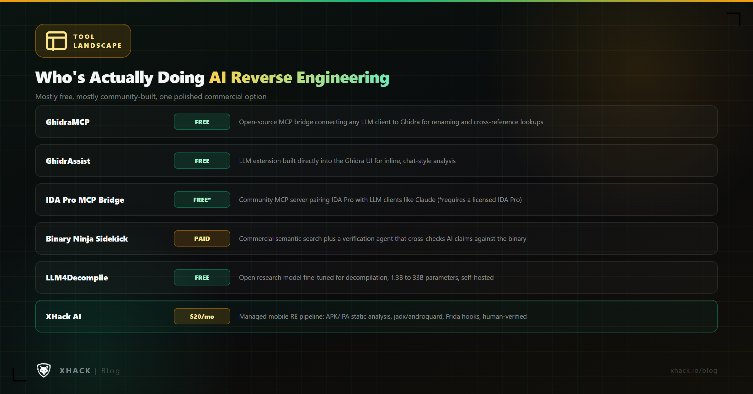Click the PAID badge for Binary Ninja

click(x=202, y=238)
